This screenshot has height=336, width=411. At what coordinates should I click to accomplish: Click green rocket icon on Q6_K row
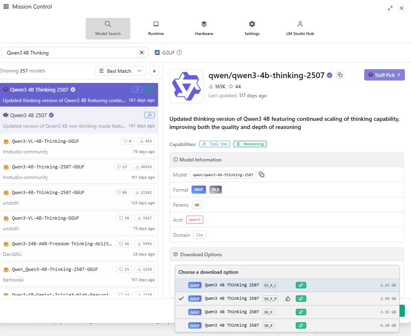coord(301,312)
